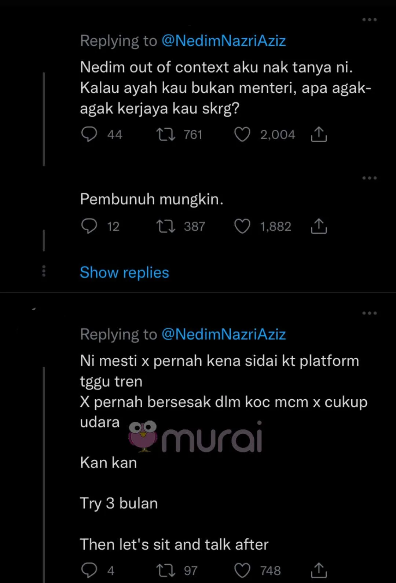The image size is (396, 583).
Task: Open more options for the platform tren tweet
Action: click(369, 313)
